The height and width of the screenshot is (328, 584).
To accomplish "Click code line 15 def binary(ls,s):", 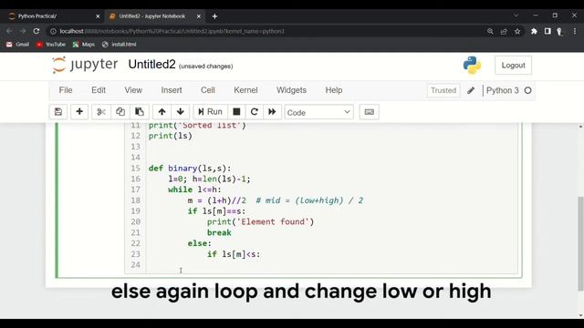I will coord(190,168).
